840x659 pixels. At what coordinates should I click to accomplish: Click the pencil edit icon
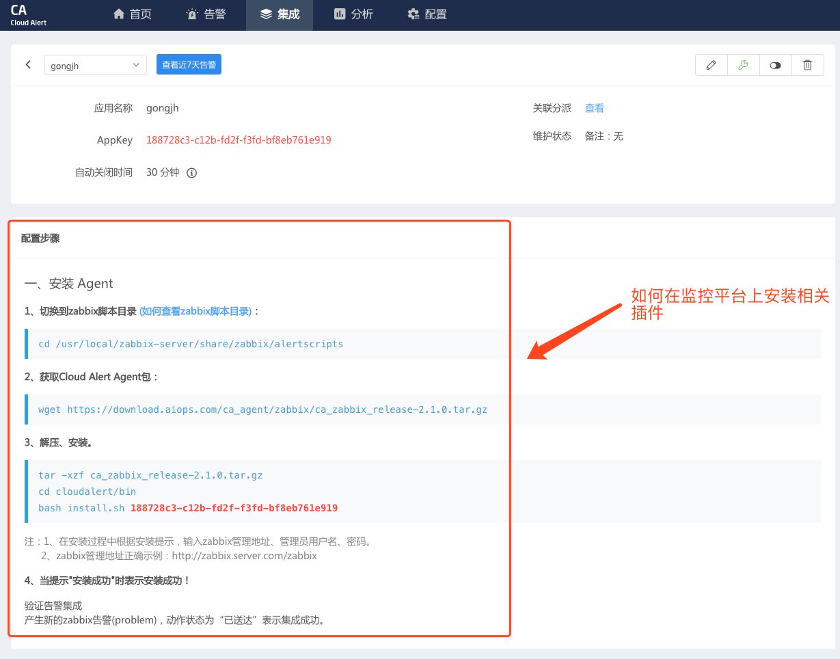pyautogui.click(x=711, y=65)
